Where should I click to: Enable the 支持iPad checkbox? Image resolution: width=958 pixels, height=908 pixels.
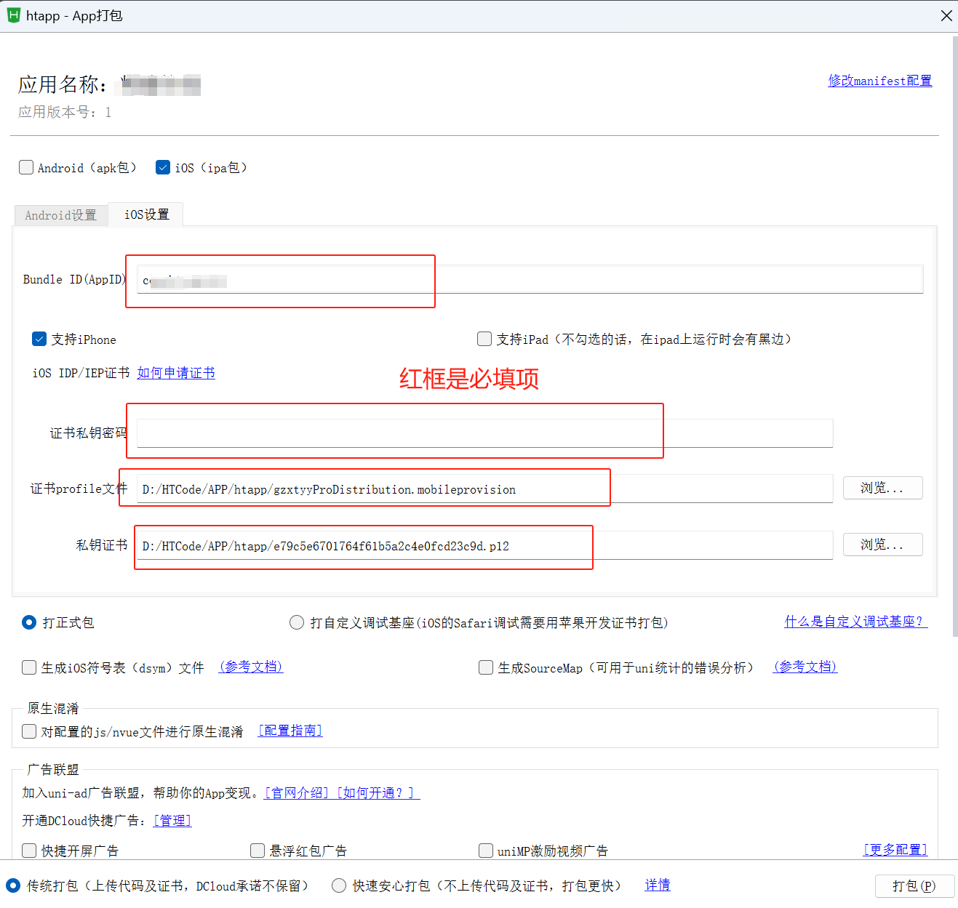484,339
